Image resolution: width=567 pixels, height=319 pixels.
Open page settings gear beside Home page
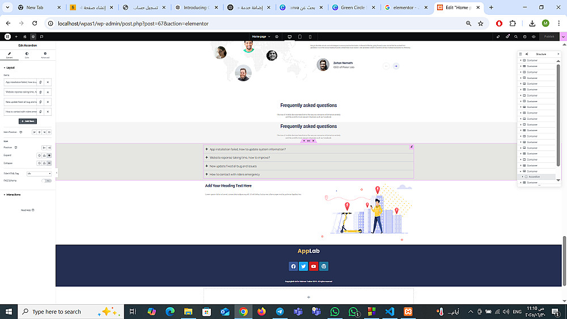click(277, 36)
